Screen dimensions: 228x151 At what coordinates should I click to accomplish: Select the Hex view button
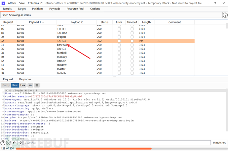click(23, 85)
